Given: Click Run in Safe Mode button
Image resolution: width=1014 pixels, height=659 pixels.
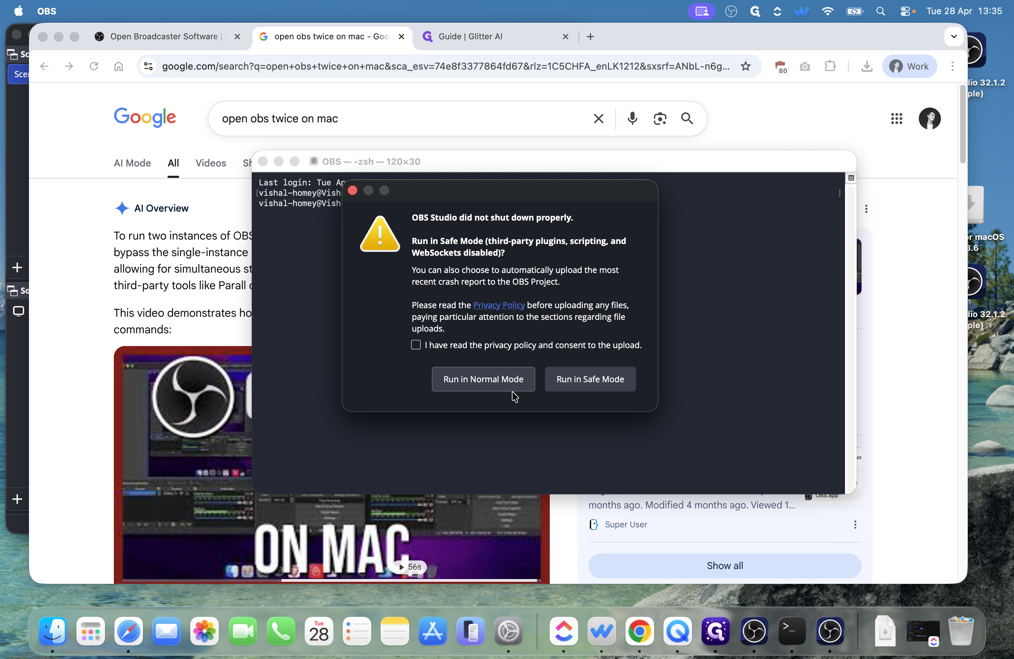Looking at the screenshot, I should pos(590,379).
